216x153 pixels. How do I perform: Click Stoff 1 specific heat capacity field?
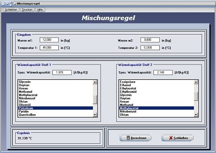click(62, 72)
